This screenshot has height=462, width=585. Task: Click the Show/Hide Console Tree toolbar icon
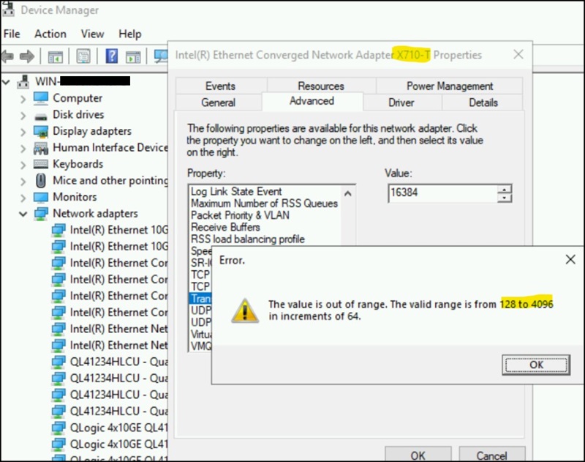point(55,56)
